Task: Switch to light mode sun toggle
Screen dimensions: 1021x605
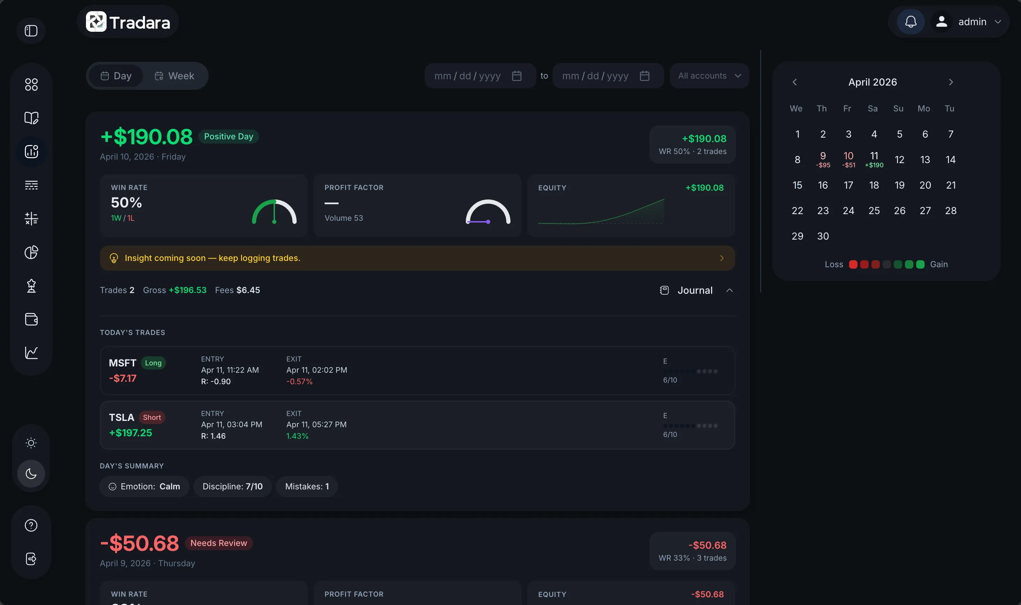Action: point(31,443)
